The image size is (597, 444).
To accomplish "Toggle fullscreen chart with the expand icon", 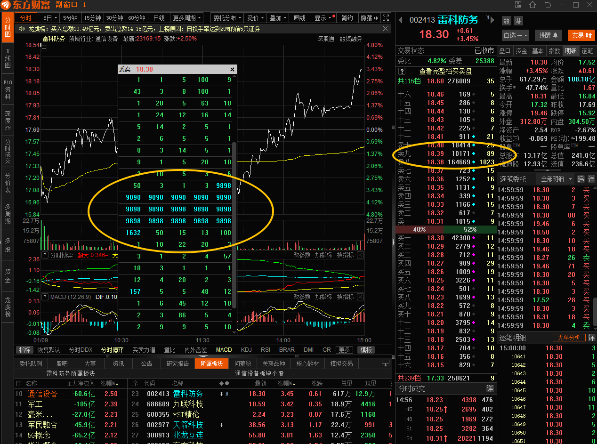I will (x=386, y=18).
